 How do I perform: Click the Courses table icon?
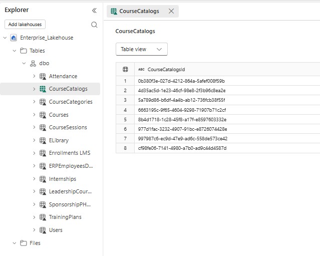point(43,115)
